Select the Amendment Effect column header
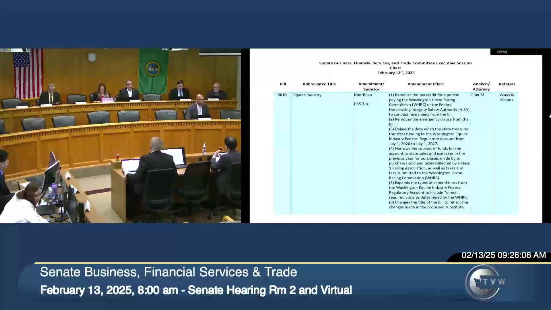The height and width of the screenshot is (310, 551). (425, 84)
